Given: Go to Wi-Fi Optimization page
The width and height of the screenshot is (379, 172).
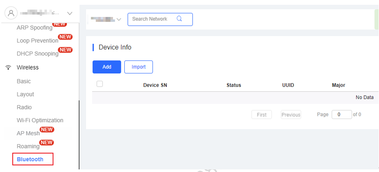Looking at the screenshot, I should pyautogui.click(x=40, y=120).
